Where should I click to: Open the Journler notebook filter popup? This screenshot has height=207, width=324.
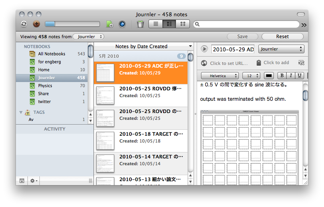pos(88,37)
